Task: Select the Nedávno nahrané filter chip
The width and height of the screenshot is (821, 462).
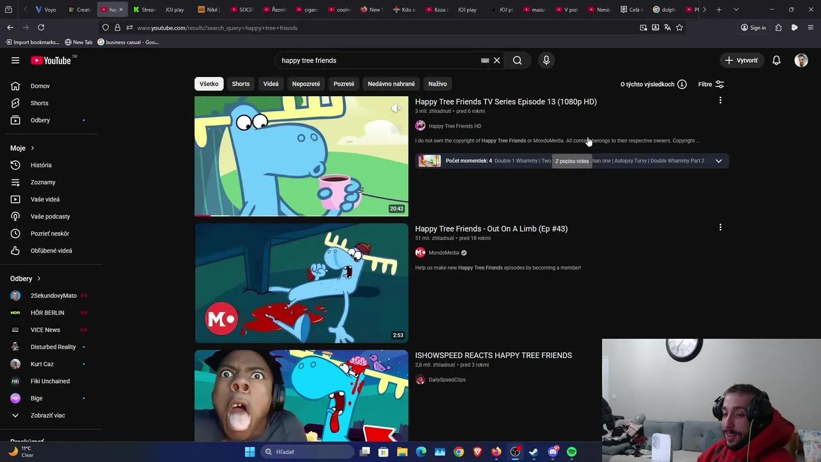Action: pyautogui.click(x=391, y=84)
